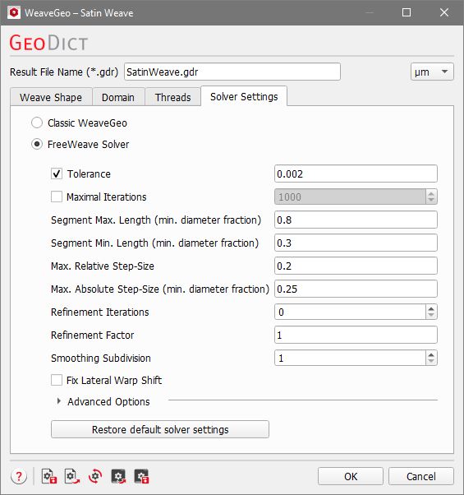Screen dimensions: 464x495
Task: Open the µm unit dropdown
Action: pyautogui.click(x=432, y=72)
